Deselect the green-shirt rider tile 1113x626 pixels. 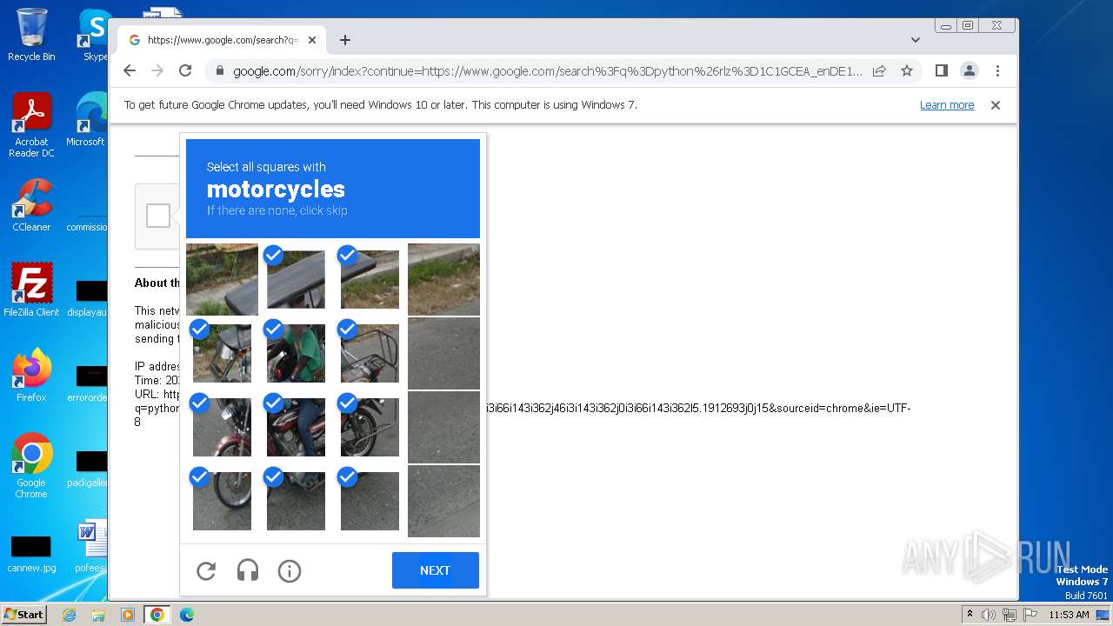[296, 353]
